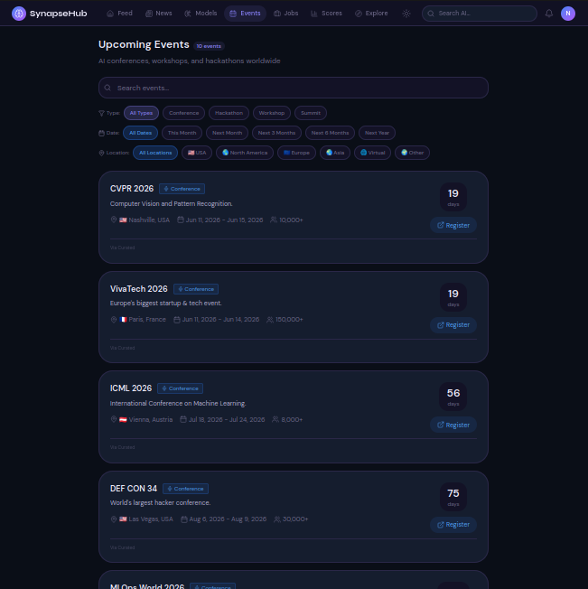The height and width of the screenshot is (589, 588).
Task: Filter location to Asia
Action: 335,153
